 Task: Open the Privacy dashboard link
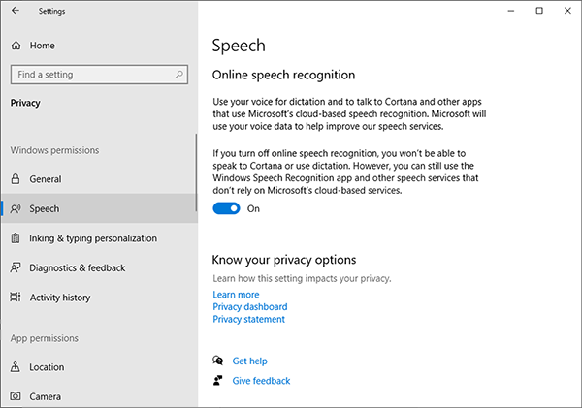[x=249, y=307]
